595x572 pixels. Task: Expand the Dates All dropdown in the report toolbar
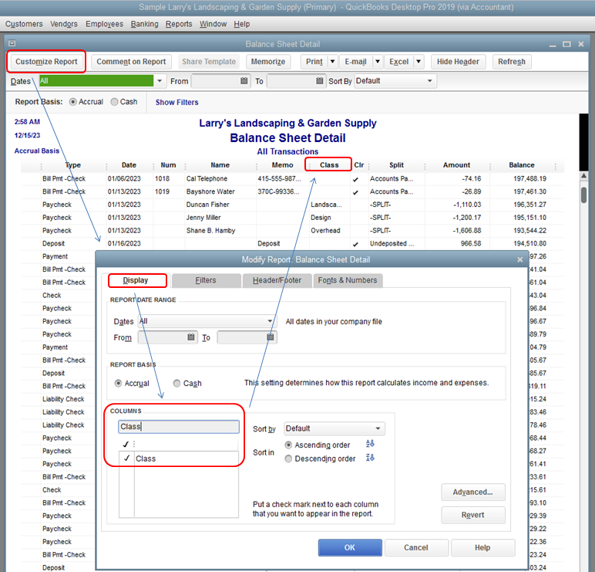[160, 81]
